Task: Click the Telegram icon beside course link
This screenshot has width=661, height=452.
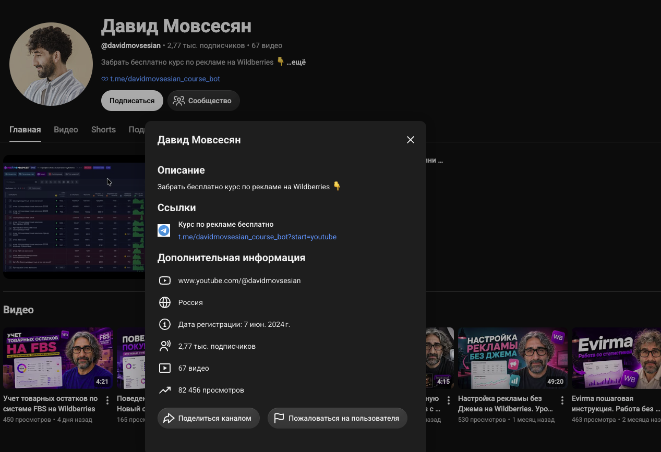Action: [164, 230]
